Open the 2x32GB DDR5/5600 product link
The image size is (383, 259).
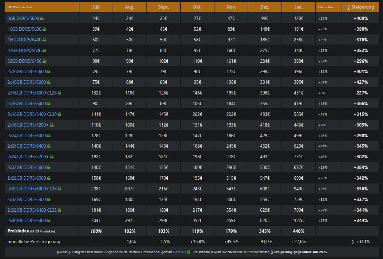coord(27,168)
